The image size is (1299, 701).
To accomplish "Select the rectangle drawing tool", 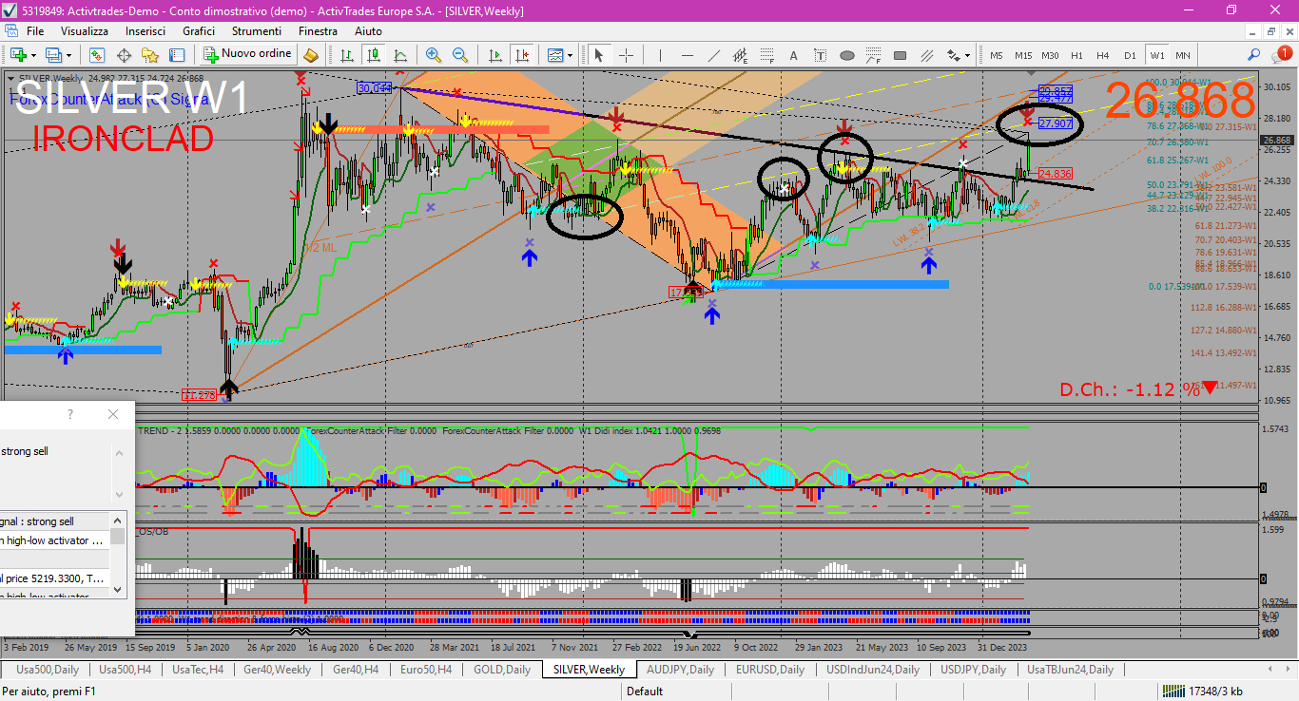I will 900,55.
